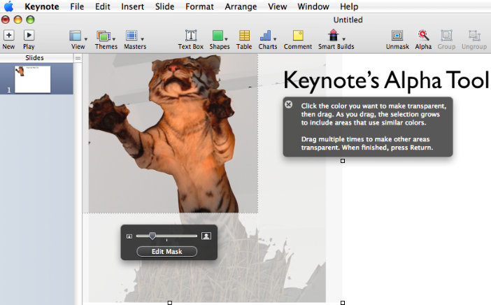Image resolution: width=491 pixels, height=305 pixels.
Task: Open the Format menu
Action: click(199, 6)
